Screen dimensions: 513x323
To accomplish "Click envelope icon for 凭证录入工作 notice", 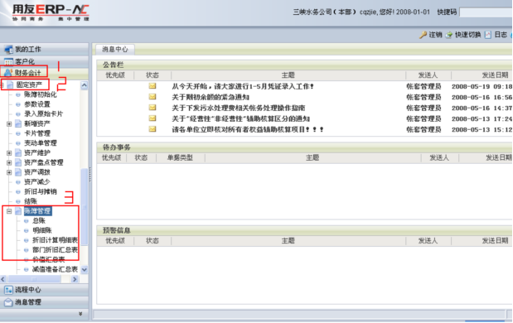I will click(x=152, y=86).
